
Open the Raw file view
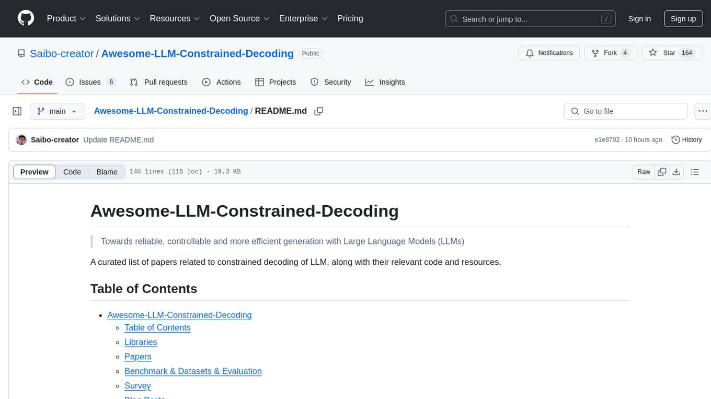pyautogui.click(x=644, y=172)
